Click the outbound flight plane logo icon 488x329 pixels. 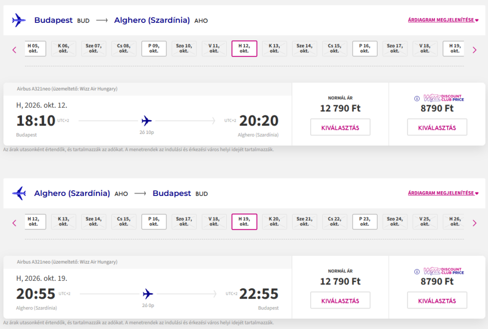click(19, 21)
